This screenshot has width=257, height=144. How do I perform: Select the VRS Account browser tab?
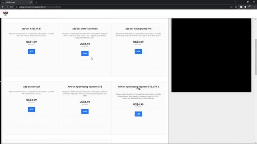click(x=17, y=2)
